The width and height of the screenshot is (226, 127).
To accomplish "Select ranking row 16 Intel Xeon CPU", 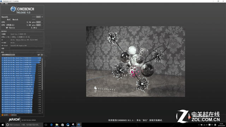I will click(21, 91).
